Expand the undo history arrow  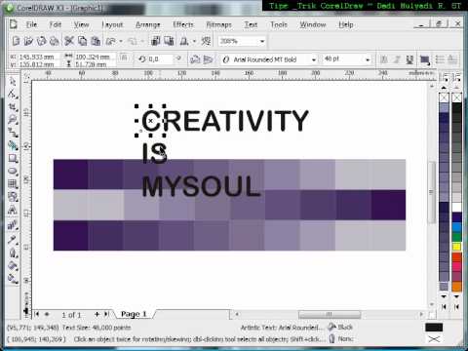[x=121, y=41]
